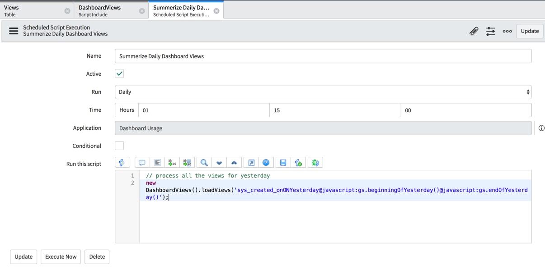Uncheck the Active checkbox
Image resolution: width=545 pixels, height=270 pixels.
119,73
